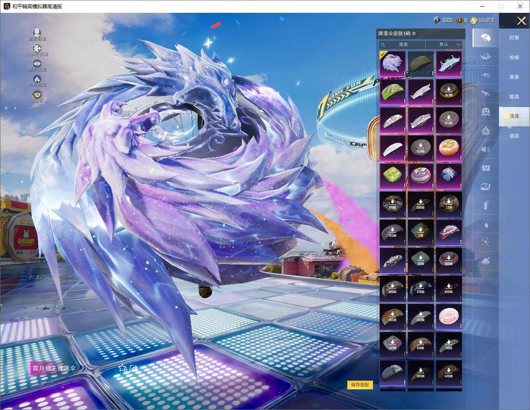Select the equipped frost wolf parachute thumbnail
530x410 pixels.
[392, 64]
